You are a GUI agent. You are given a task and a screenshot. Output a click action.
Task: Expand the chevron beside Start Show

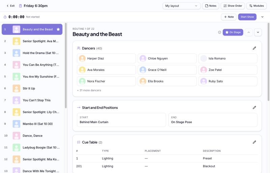pos(262,17)
